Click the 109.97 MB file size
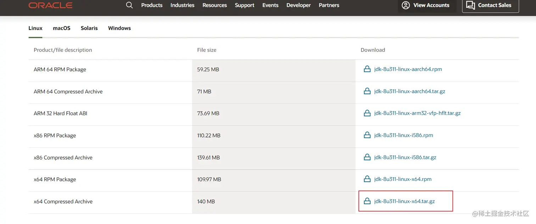 click(x=209, y=179)
